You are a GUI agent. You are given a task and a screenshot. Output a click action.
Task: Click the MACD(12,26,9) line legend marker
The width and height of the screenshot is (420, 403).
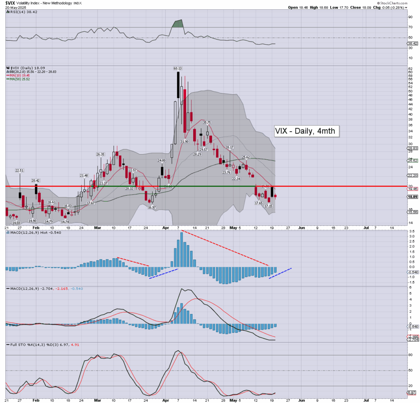[x=7, y=289]
